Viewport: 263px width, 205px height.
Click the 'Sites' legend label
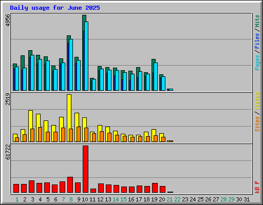point(257,124)
